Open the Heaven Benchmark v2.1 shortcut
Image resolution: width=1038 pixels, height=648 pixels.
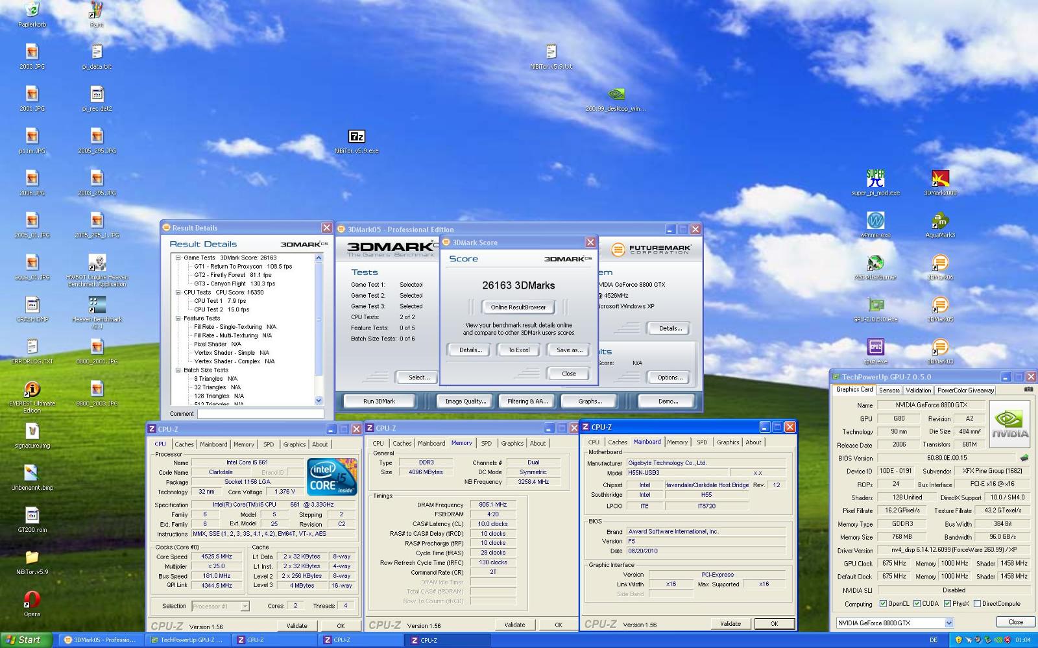coord(97,313)
